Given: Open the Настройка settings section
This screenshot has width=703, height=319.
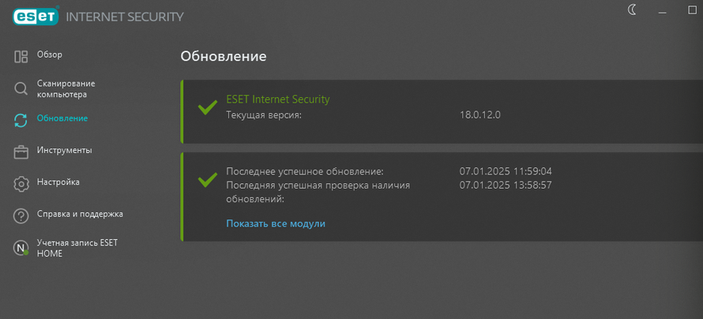Looking at the screenshot, I should click(x=58, y=182).
